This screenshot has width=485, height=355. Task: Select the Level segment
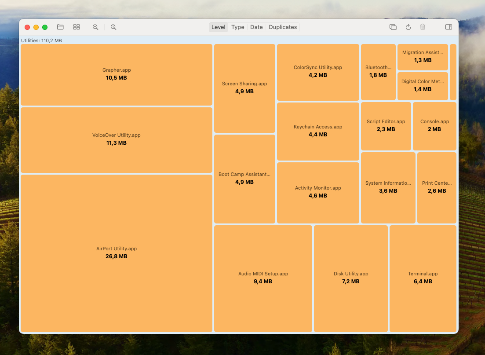[218, 27]
